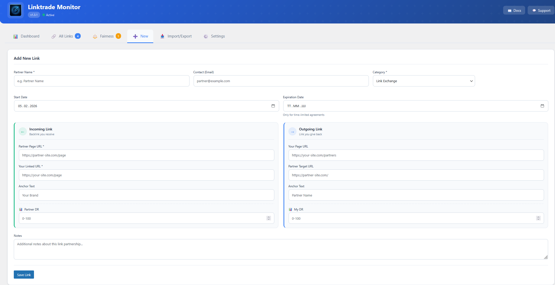Open the Docs page
555x285 pixels.
tap(514, 10)
